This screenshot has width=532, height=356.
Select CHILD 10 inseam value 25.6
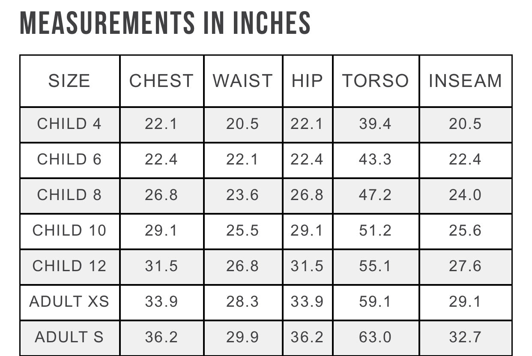tap(465, 230)
